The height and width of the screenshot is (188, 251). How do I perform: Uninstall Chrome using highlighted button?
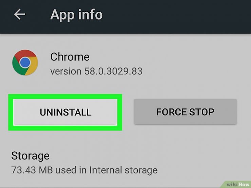point(65,112)
